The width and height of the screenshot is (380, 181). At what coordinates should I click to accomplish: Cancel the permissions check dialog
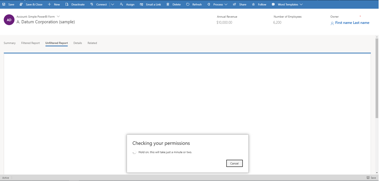[234, 163]
